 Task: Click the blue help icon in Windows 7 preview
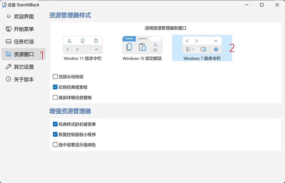click(x=216, y=49)
